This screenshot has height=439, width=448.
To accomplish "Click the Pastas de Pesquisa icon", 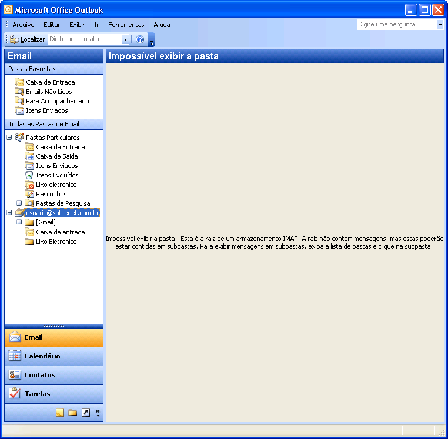I will pos(29,203).
